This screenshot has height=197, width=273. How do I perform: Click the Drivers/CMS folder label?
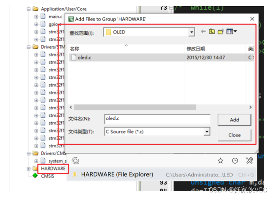(54, 154)
